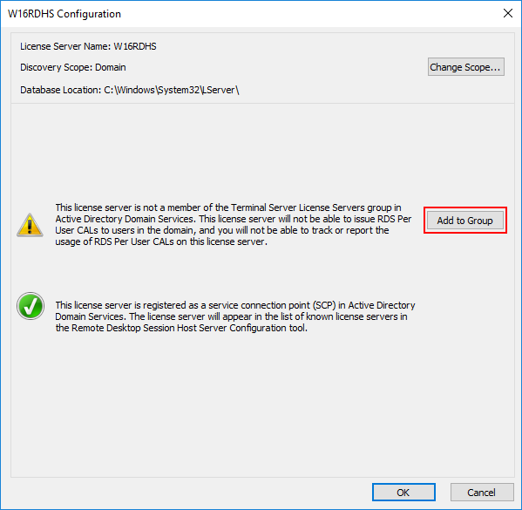
Task: Click the 'usage of RDS Per User CALs' line
Action: point(161,241)
